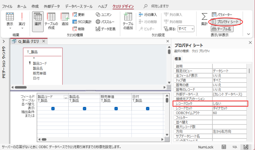Collapse the ribbon with chevron
Viewport: 255px width, 150px height.
click(x=248, y=34)
